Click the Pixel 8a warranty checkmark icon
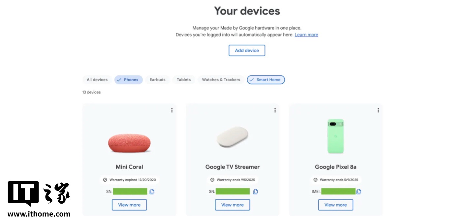This screenshot has width=475, height=223. point(315,180)
